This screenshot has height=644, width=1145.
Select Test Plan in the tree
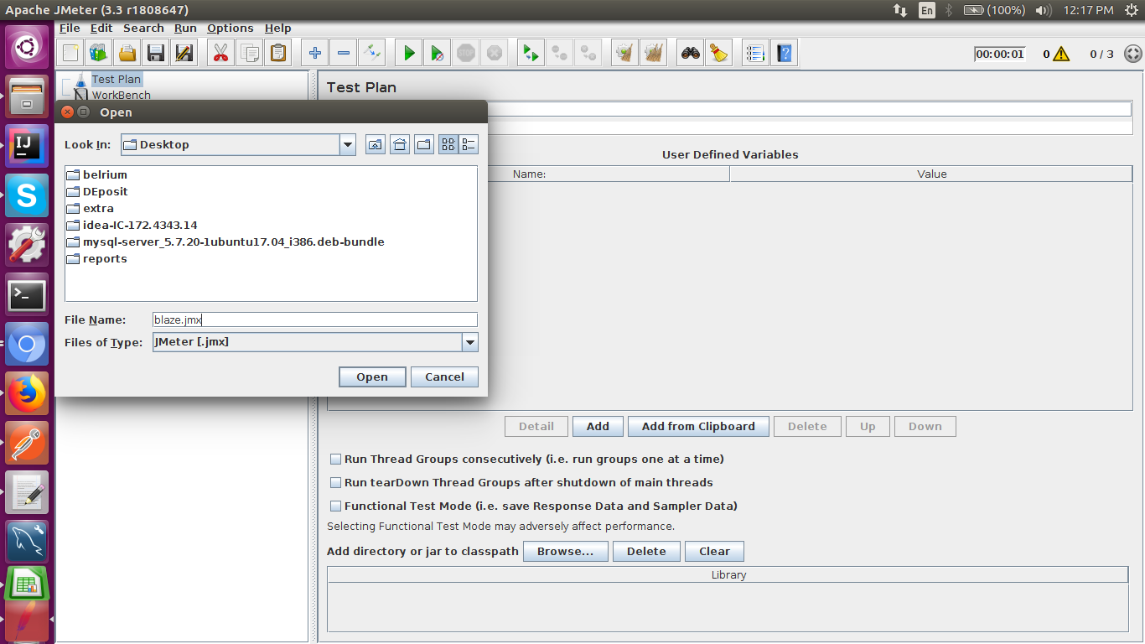click(117, 79)
